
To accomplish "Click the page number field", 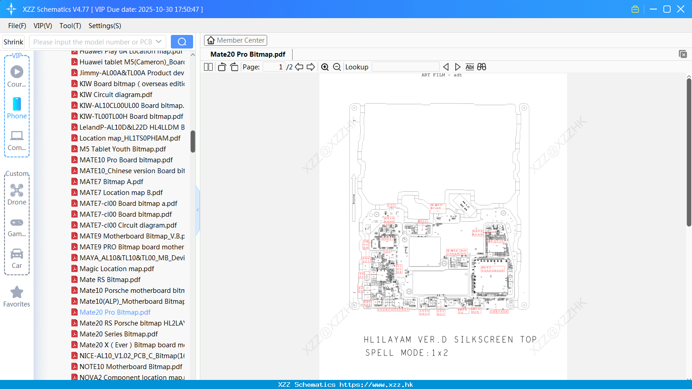I will [x=274, y=67].
